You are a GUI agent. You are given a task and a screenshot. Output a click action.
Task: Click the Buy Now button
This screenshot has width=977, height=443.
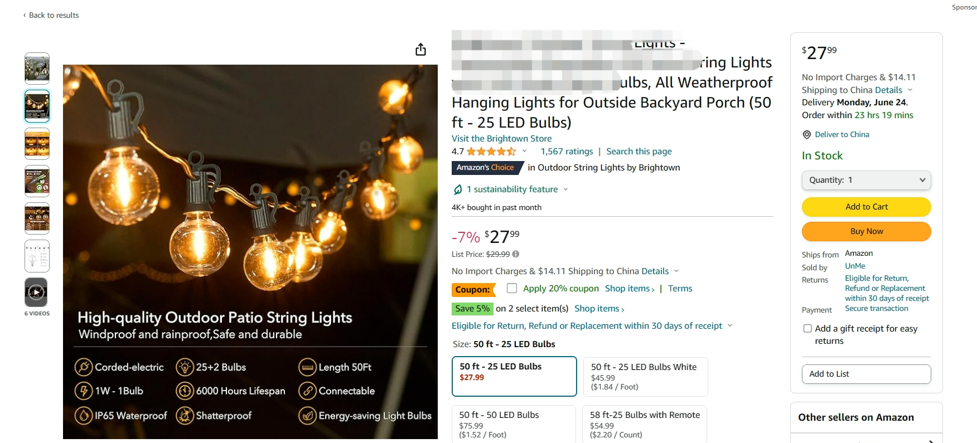[866, 231]
